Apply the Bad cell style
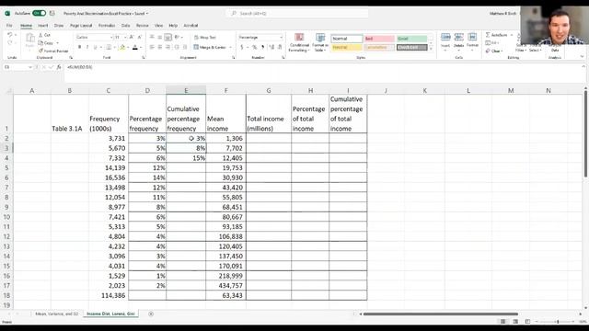The width and height of the screenshot is (589, 331). (379, 39)
